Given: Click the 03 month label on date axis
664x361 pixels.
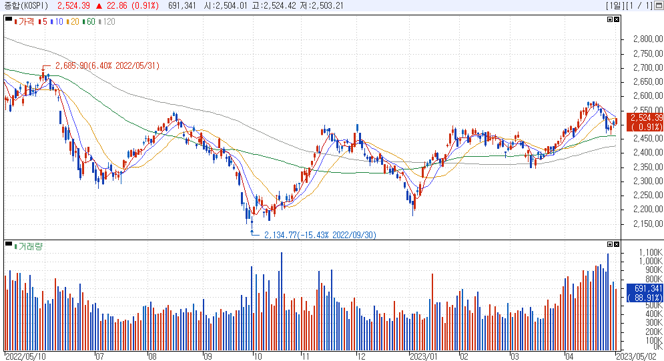Looking at the screenshot, I should tap(514, 356).
